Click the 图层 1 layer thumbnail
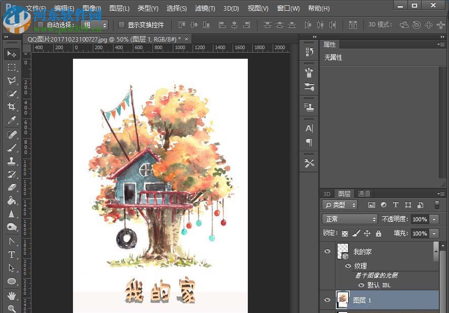449x313 pixels. [x=343, y=300]
